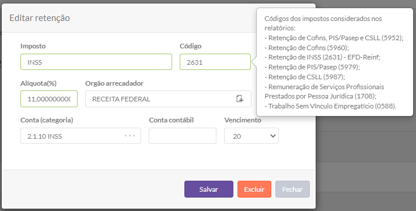Click the Imposto field label

point(33,46)
